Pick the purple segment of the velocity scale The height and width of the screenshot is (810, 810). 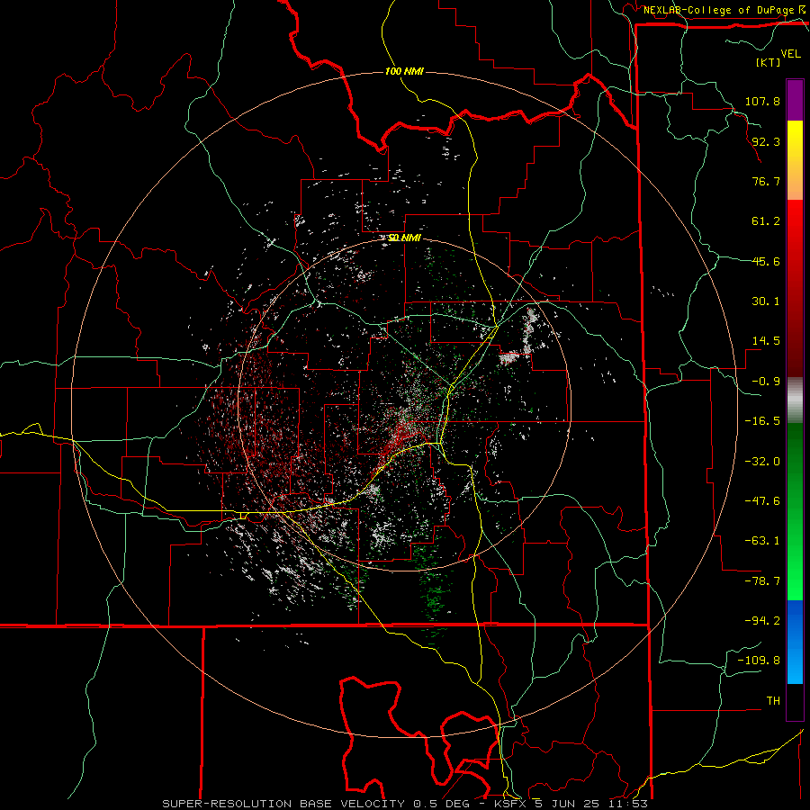coord(795,100)
